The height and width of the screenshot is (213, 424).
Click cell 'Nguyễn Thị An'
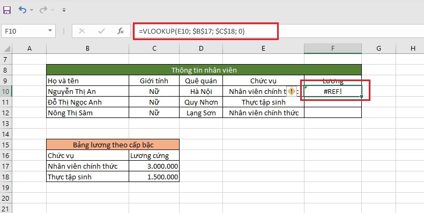(87, 92)
